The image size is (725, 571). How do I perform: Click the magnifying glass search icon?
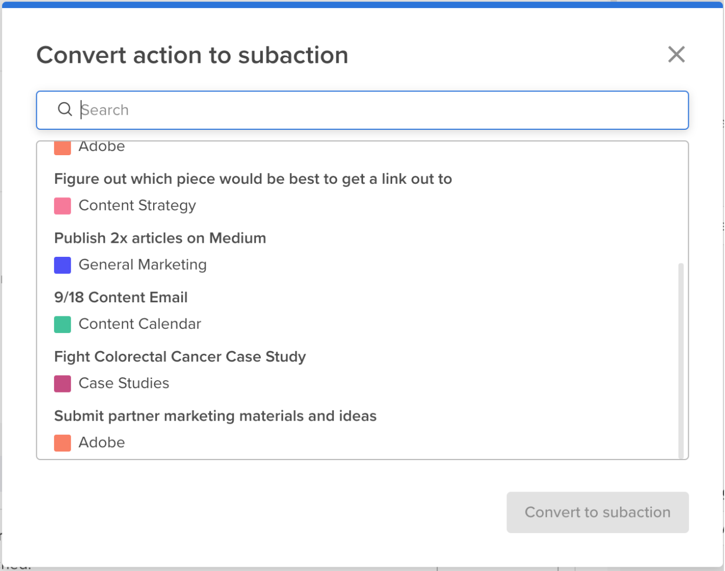(x=65, y=110)
